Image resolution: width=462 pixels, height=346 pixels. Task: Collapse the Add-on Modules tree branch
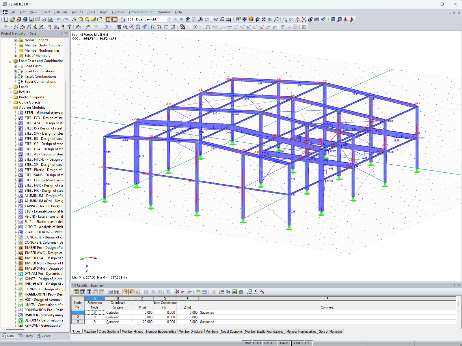[x=10, y=108]
